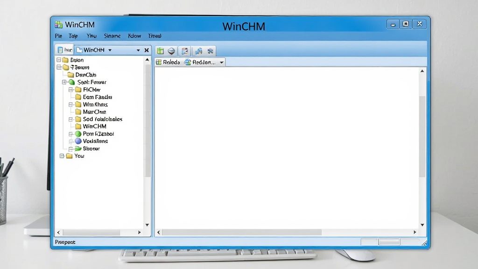
Task: Click the Prenpent status bar text
Action: tap(65, 242)
